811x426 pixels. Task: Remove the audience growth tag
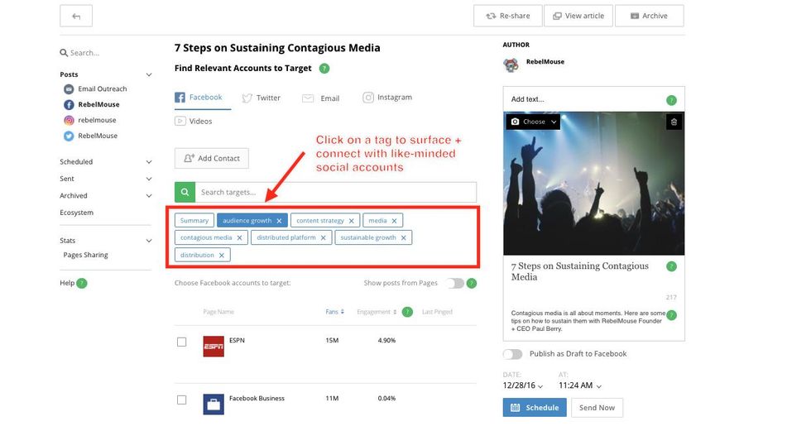pos(280,221)
